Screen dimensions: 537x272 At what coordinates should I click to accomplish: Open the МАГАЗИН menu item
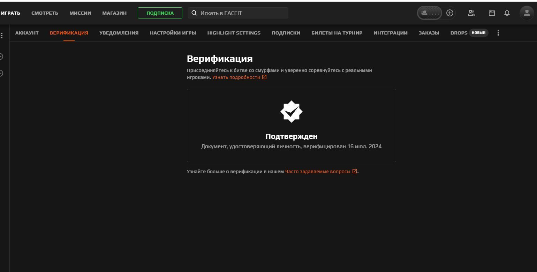pyautogui.click(x=114, y=13)
